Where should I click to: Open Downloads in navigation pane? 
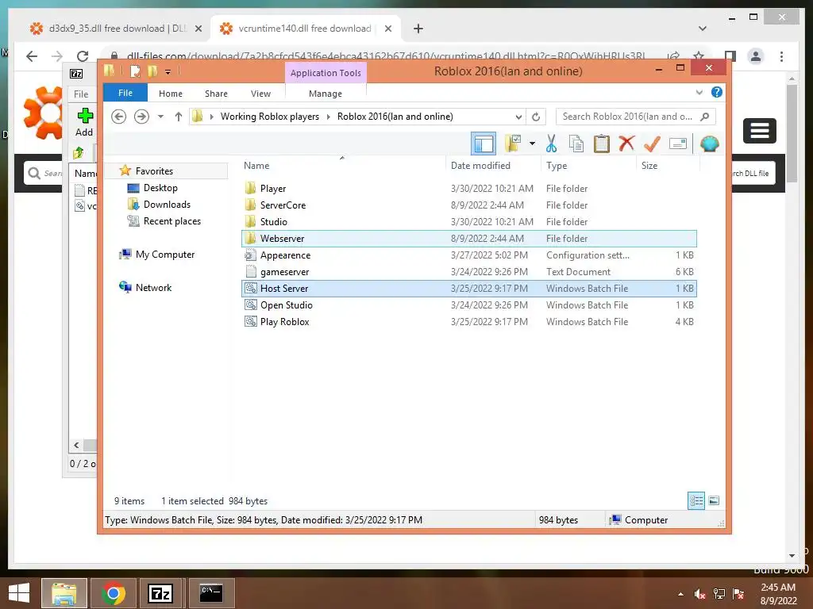pyautogui.click(x=167, y=205)
